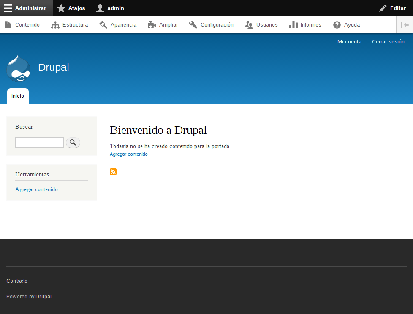Viewport: 413px width, 314px height.
Task: Open the Apariencia admin section
Action: point(120,25)
